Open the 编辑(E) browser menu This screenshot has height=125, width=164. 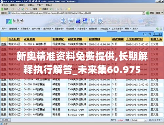[13, 5]
